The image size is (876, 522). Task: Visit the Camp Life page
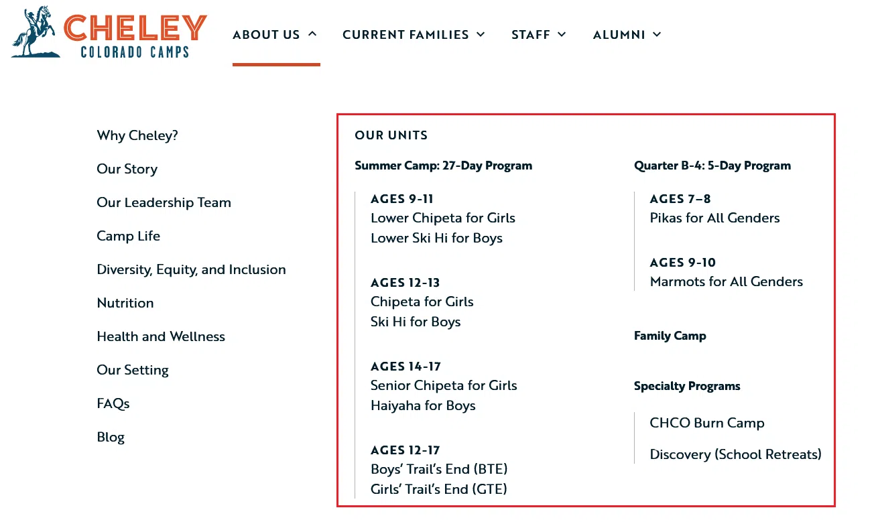click(x=128, y=236)
